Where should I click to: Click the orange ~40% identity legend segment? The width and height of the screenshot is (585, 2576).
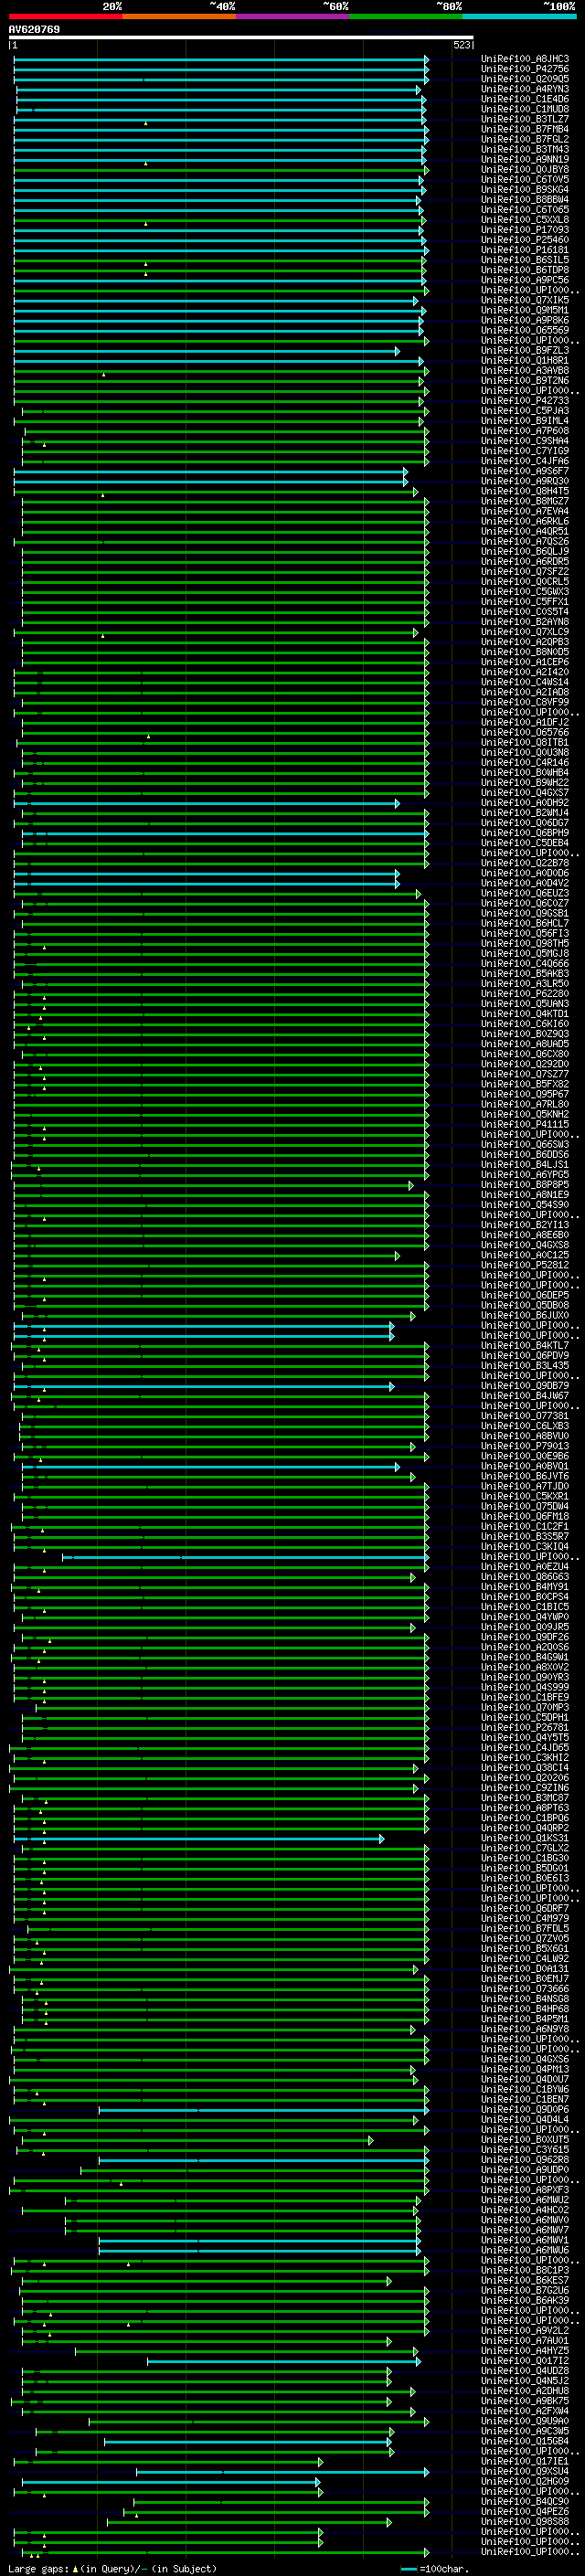coord(179,16)
